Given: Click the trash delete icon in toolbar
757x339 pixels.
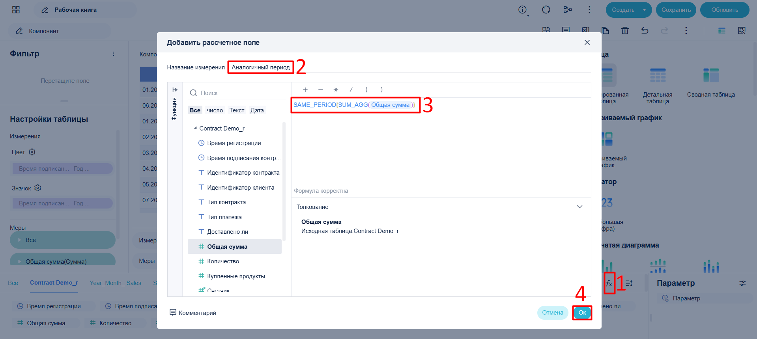Looking at the screenshot, I should pos(625,30).
